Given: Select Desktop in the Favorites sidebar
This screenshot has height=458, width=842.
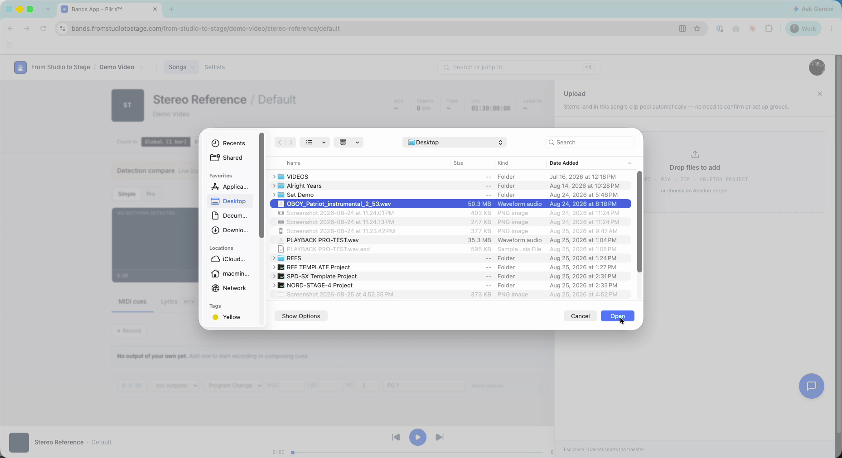Looking at the screenshot, I should 230,201.
